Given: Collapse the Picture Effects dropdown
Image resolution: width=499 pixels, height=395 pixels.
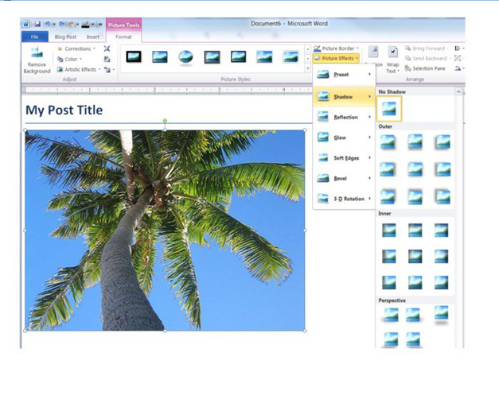Looking at the screenshot, I should [x=337, y=59].
